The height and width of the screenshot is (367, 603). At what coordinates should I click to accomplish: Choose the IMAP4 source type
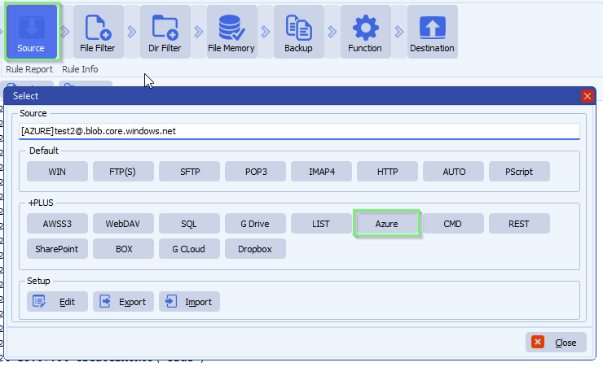point(321,172)
